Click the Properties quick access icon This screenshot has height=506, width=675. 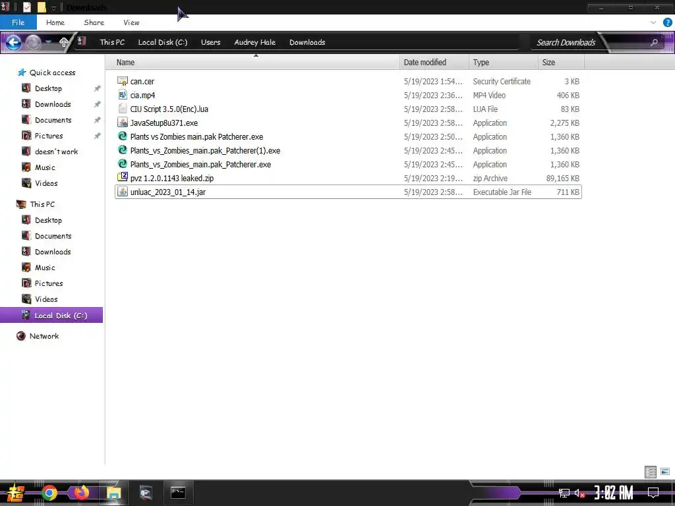[26, 7]
